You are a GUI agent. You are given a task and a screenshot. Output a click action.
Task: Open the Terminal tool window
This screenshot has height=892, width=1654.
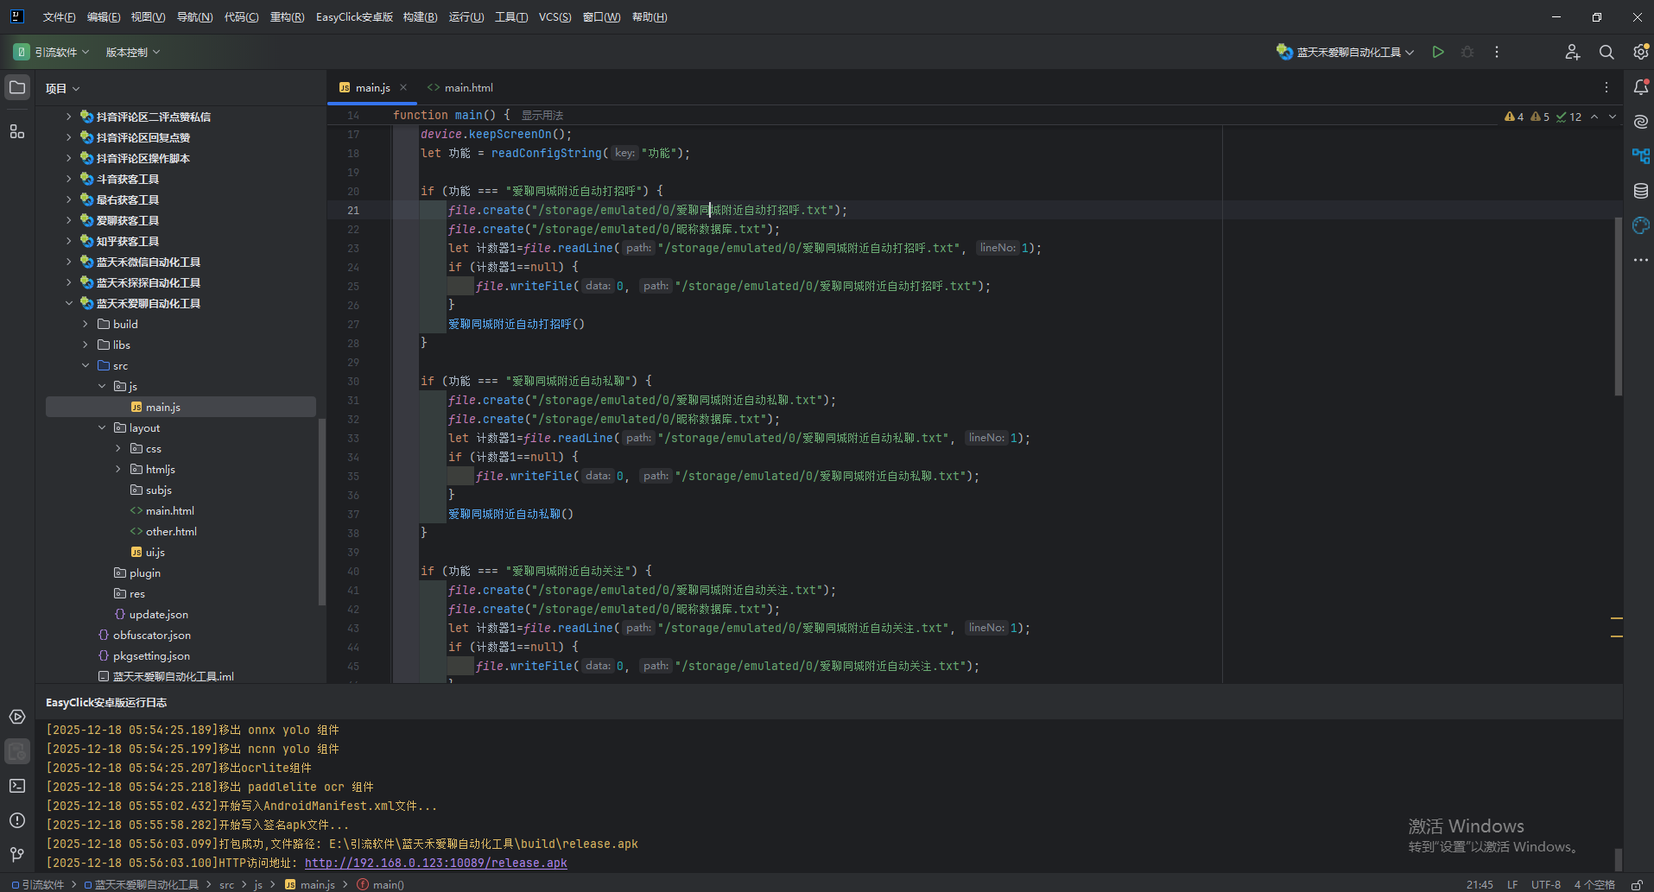tap(17, 786)
